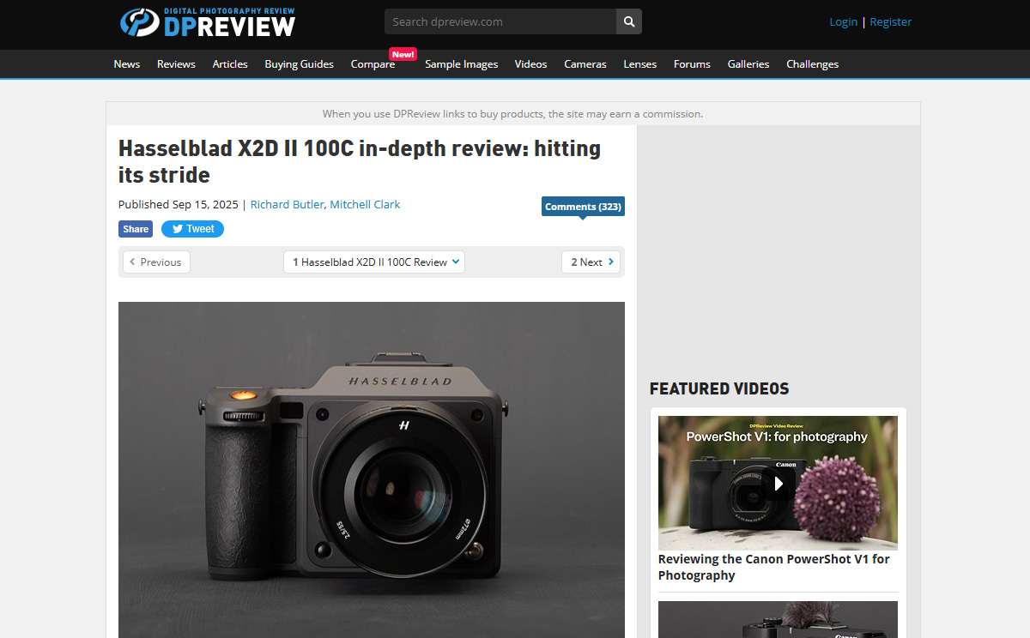Click the article title 'Hasselblad X2D II 100C in-depth review'
1030x638 pixels.
(360, 161)
